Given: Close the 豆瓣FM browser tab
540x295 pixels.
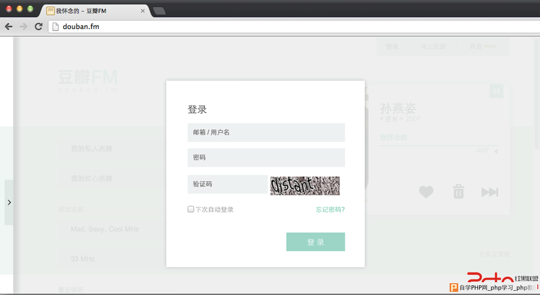Looking at the screenshot, I should (x=143, y=11).
